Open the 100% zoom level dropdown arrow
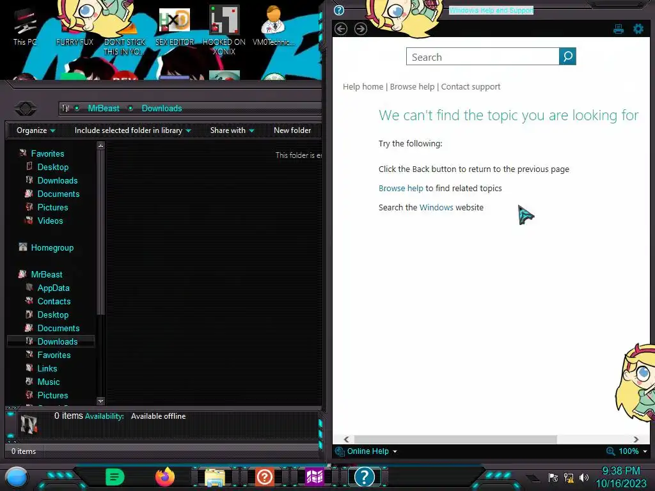The image size is (655, 491). point(645,451)
